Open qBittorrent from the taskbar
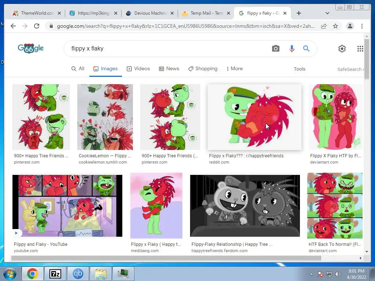This screenshot has width=375, height=281. coord(78,274)
